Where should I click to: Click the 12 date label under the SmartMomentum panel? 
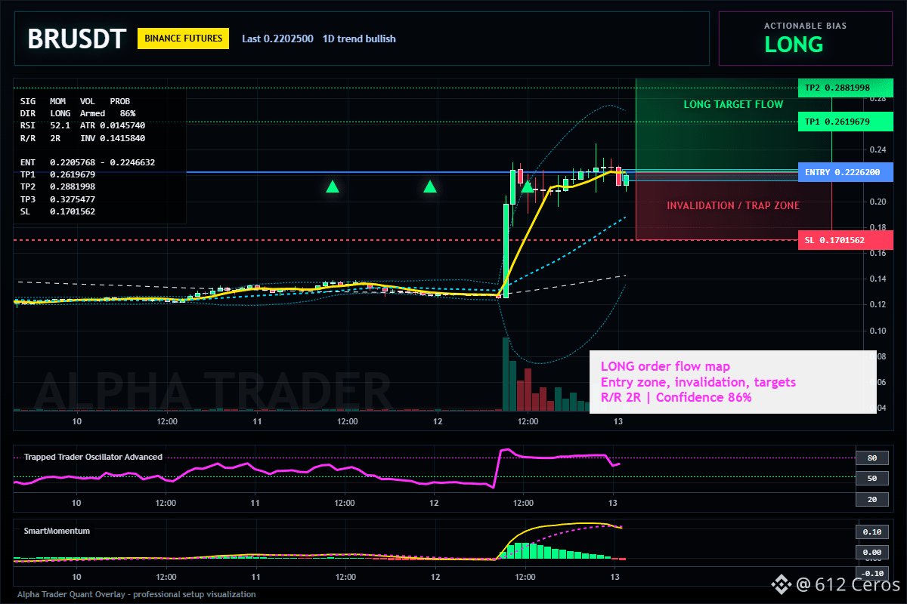coord(435,576)
